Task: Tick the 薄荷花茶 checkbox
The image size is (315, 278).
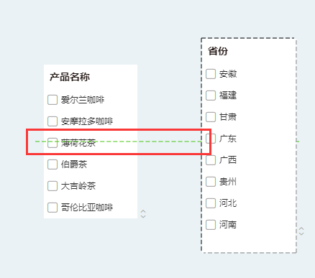Action: point(52,143)
